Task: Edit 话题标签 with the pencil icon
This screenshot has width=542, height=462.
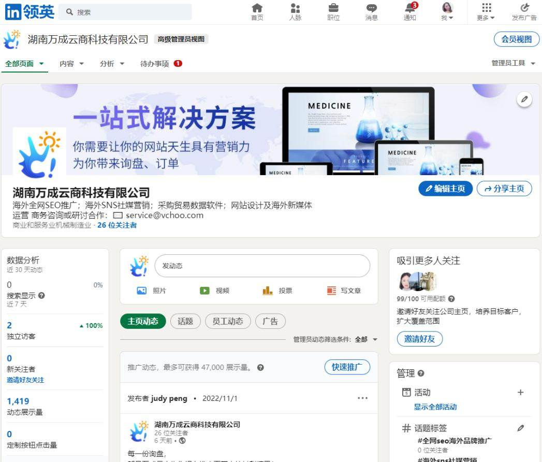Action: point(520,428)
